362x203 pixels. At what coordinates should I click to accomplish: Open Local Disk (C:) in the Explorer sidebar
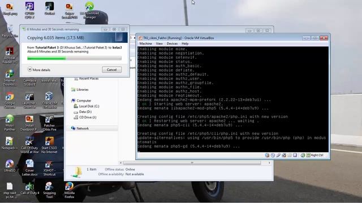point(87,106)
